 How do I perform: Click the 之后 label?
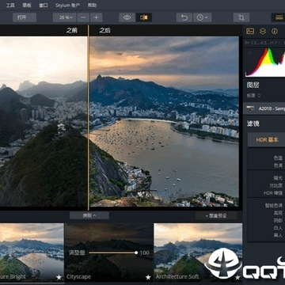(x=104, y=30)
